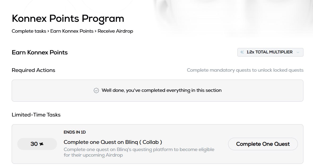
Task: Click the ENDS IN 1D label
Action: pyautogui.click(x=75, y=132)
